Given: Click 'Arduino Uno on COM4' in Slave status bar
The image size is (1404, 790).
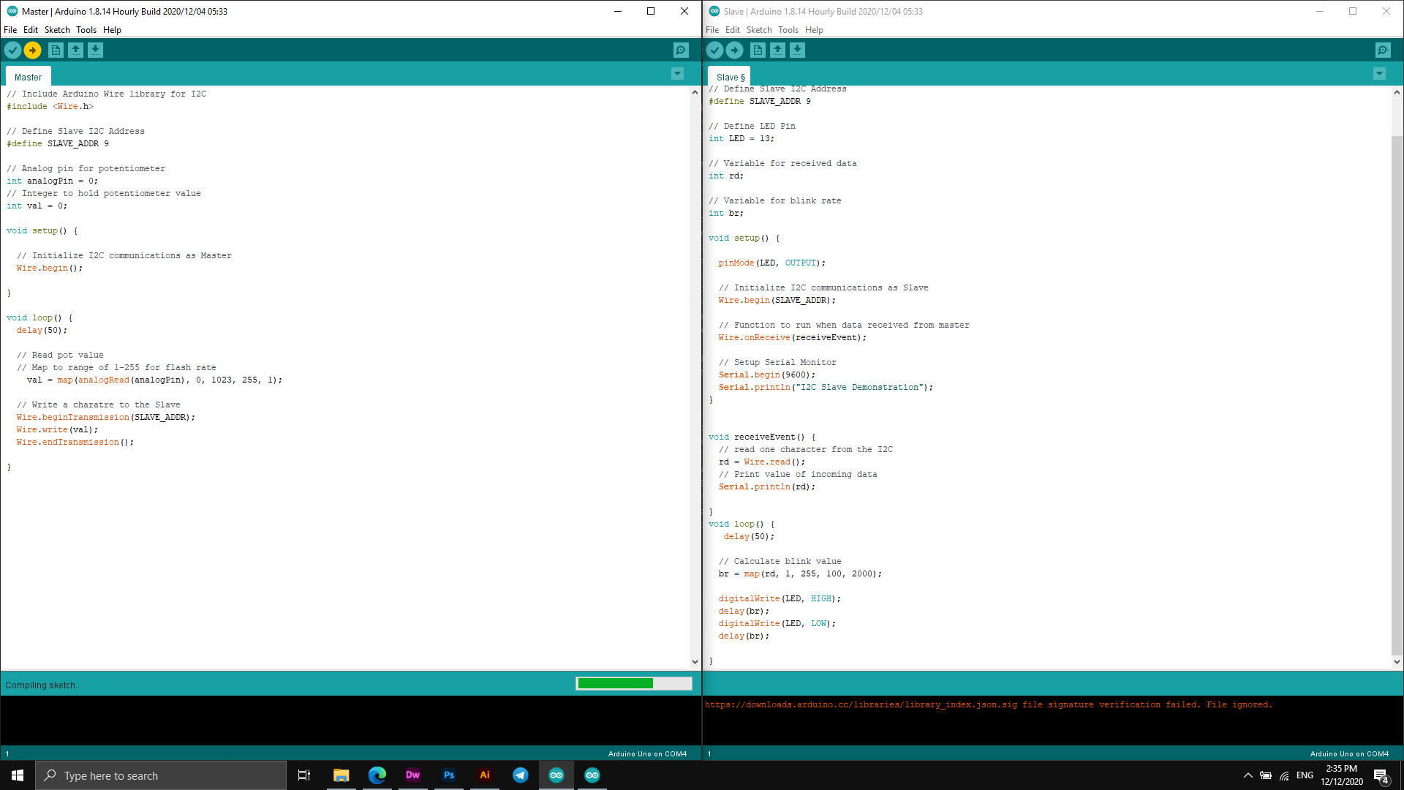Looking at the screenshot, I should [1349, 753].
